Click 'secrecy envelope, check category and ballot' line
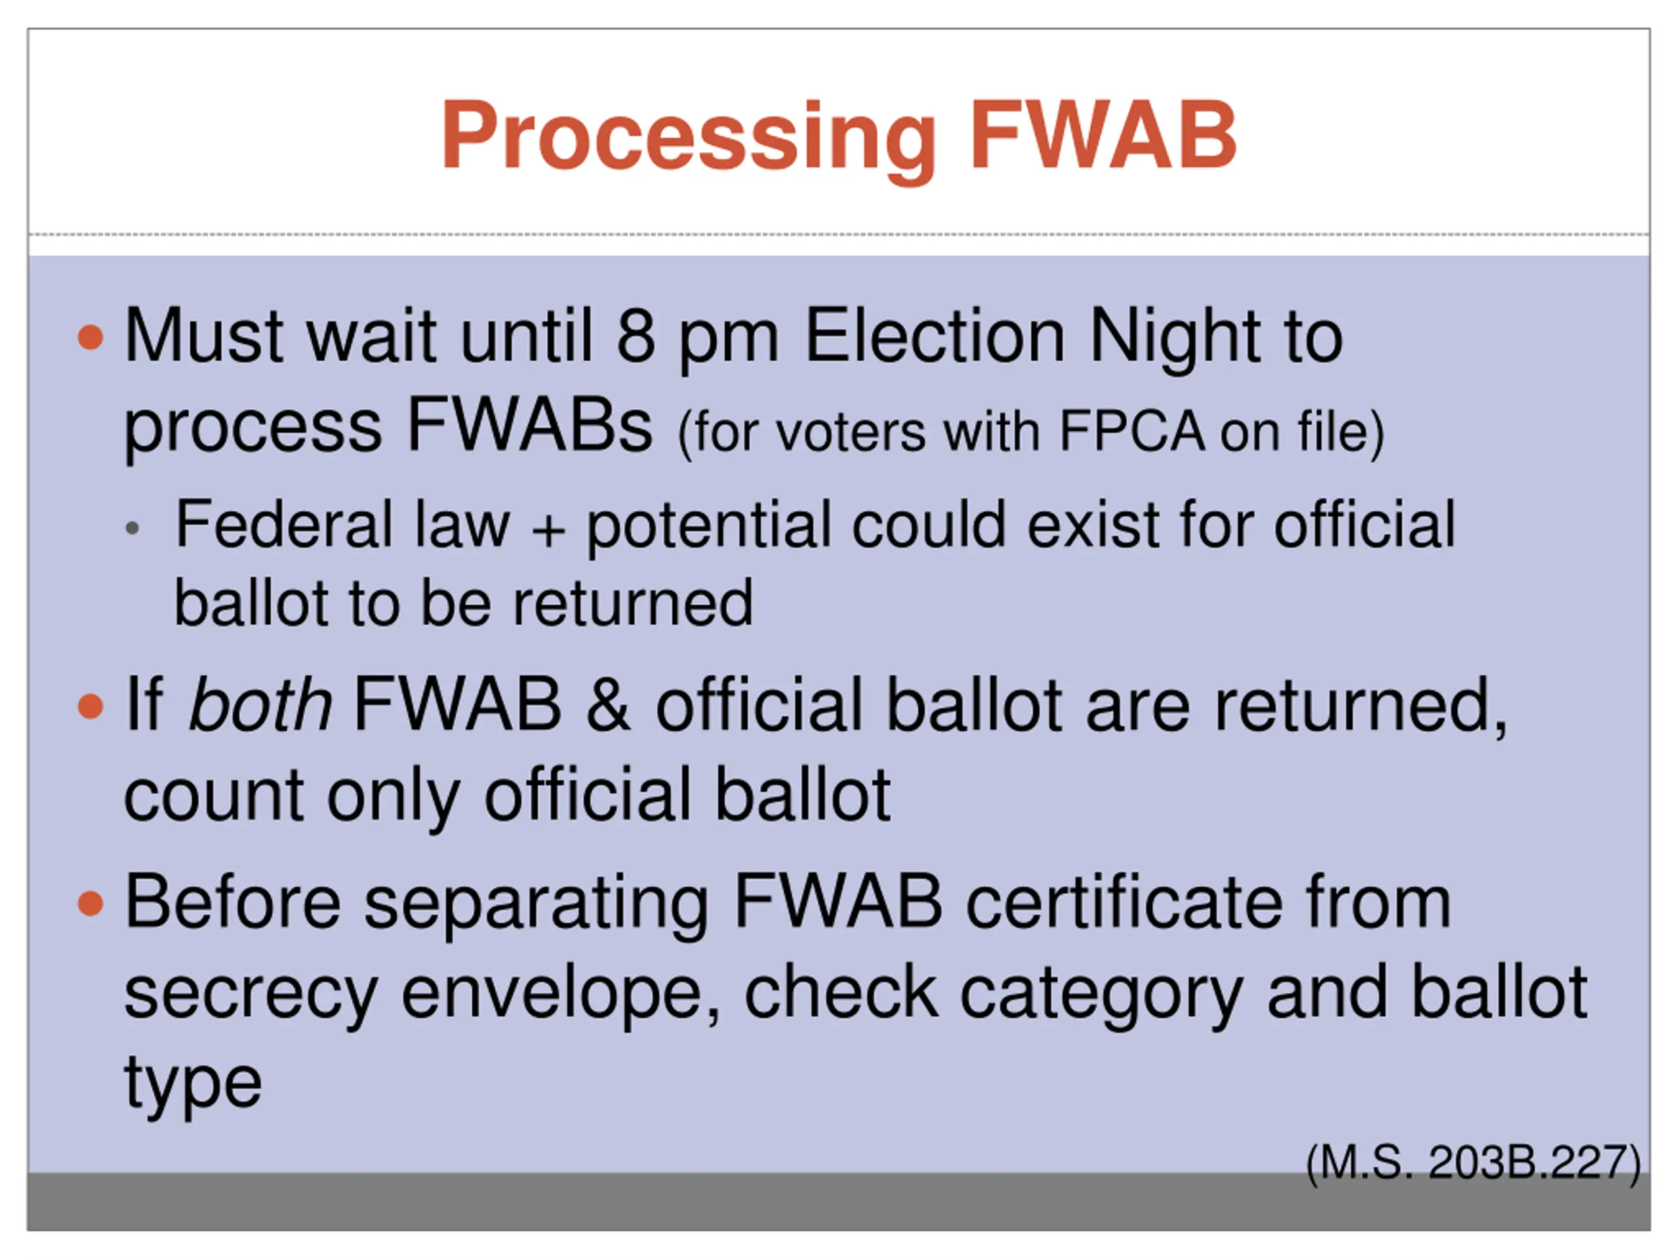1679x1259 pixels. [x=856, y=993]
